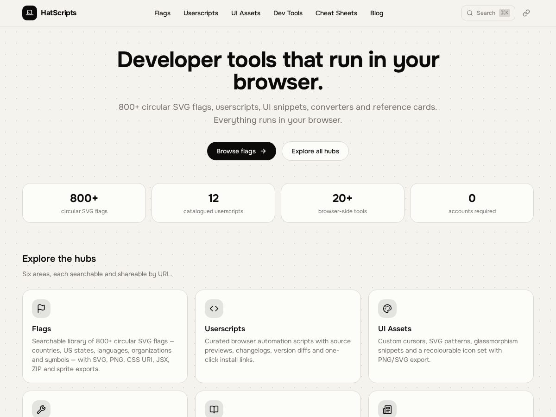Open the Blog nav link

pos(377,13)
